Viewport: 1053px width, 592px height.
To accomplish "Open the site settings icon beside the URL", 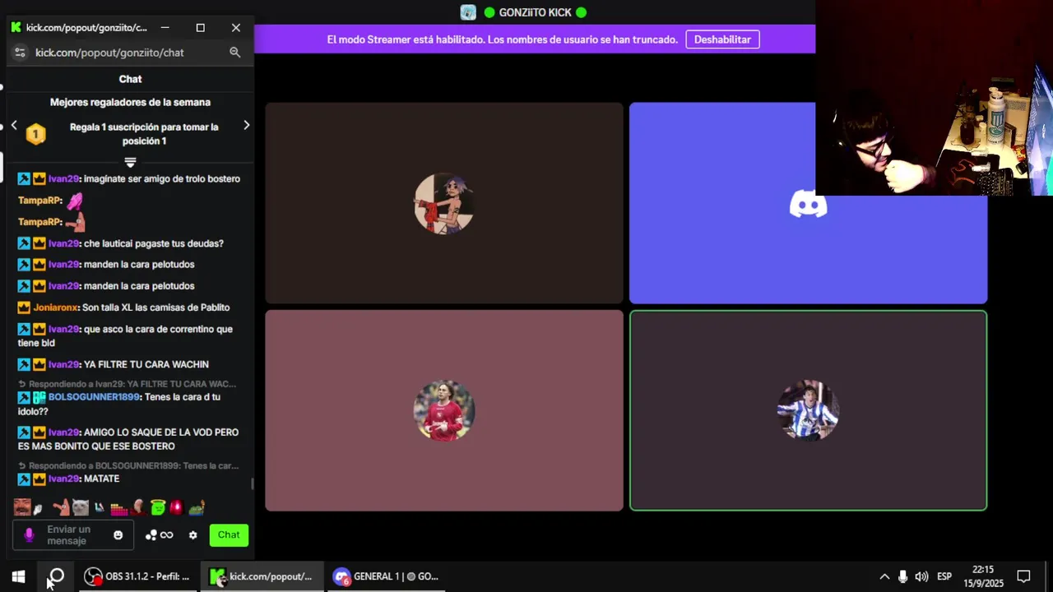I will 21,53.
